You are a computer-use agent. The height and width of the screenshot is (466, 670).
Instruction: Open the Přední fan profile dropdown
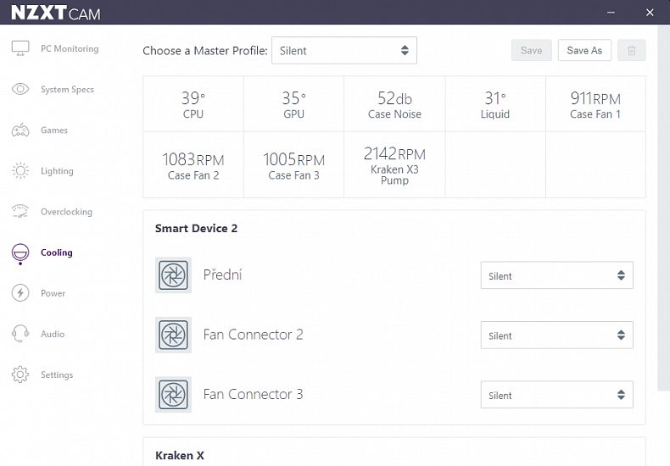coord(556,275)
